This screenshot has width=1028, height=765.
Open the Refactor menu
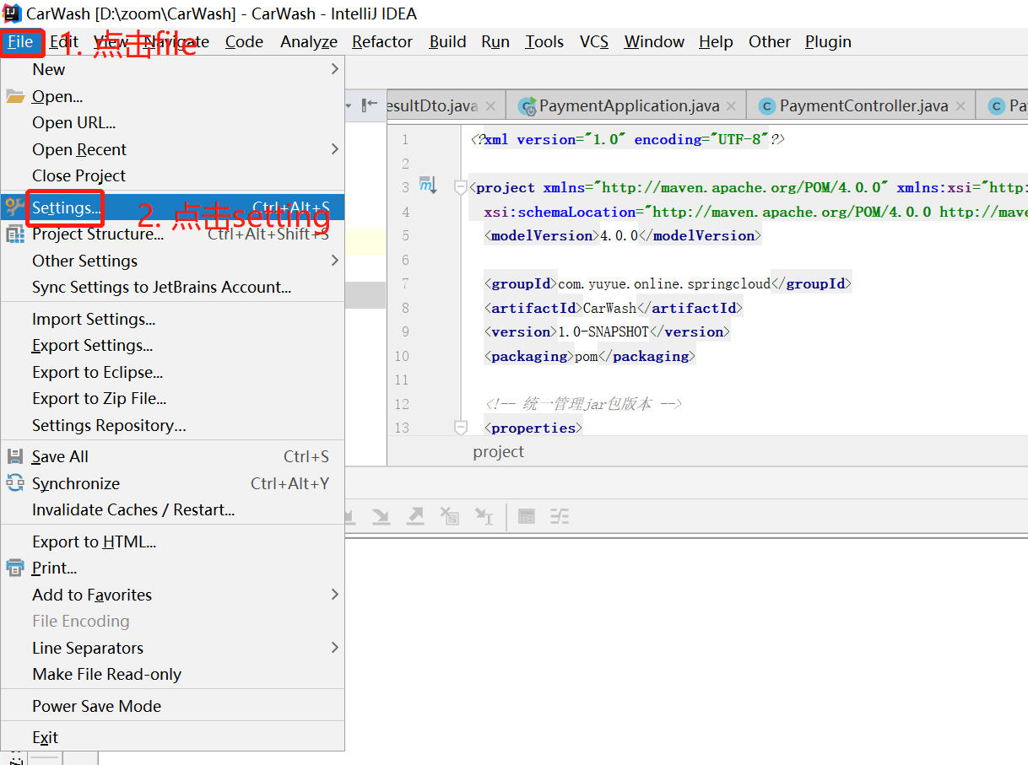click(382, 41)
